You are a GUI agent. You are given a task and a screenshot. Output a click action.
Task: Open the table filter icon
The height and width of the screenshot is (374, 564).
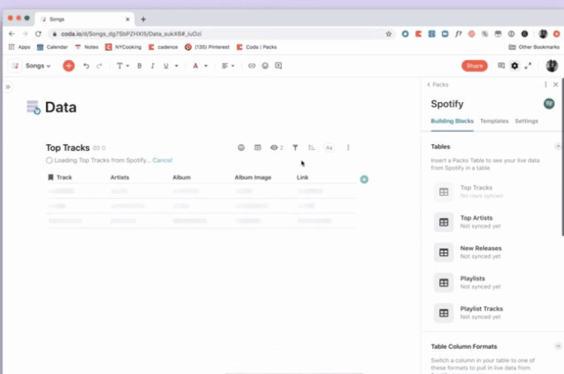click(x=295, y=147)
